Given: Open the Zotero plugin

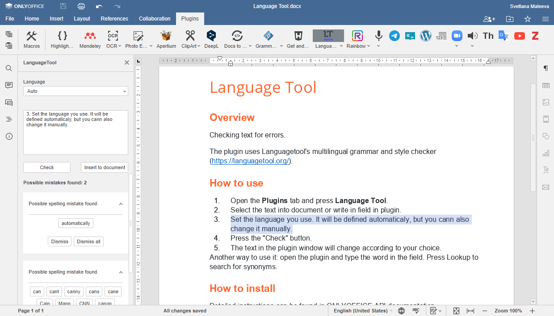Looking at the screenshot, I should [x=535, y=36].
